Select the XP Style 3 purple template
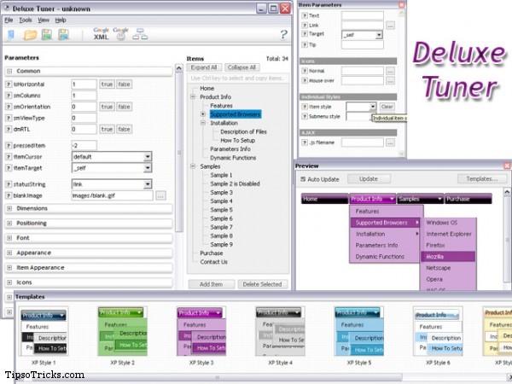 [x=201, y=331]
